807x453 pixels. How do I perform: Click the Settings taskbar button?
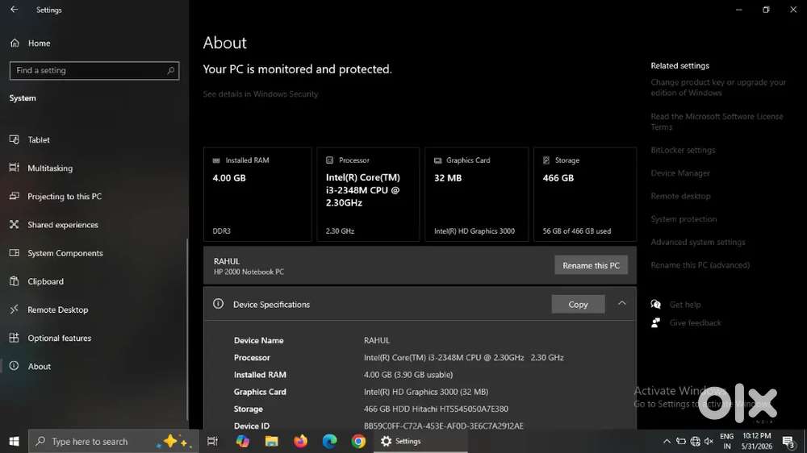[420, 441]
